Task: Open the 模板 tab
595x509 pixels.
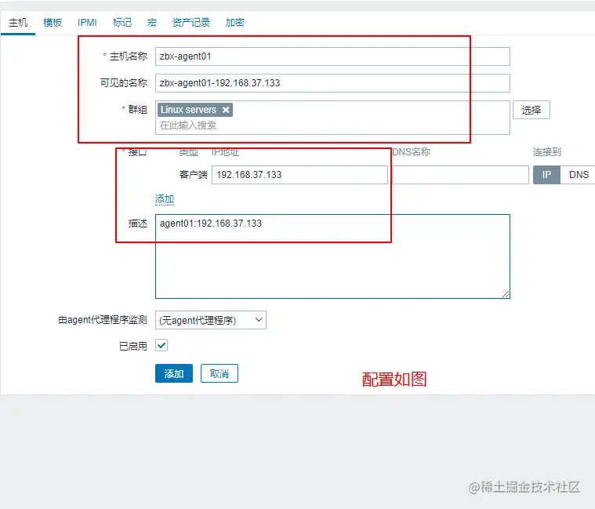Action: pos(53,23)
